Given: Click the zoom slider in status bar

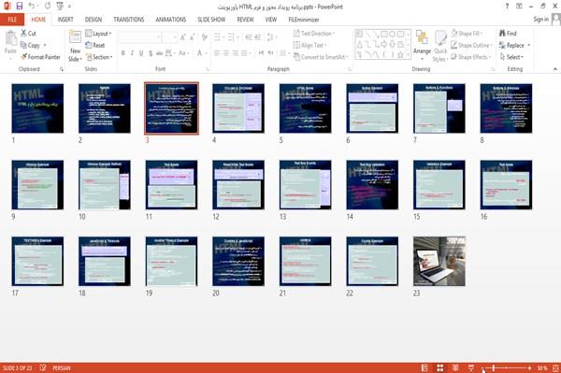Looking at the screenshot, I should [x=505, y=368].
